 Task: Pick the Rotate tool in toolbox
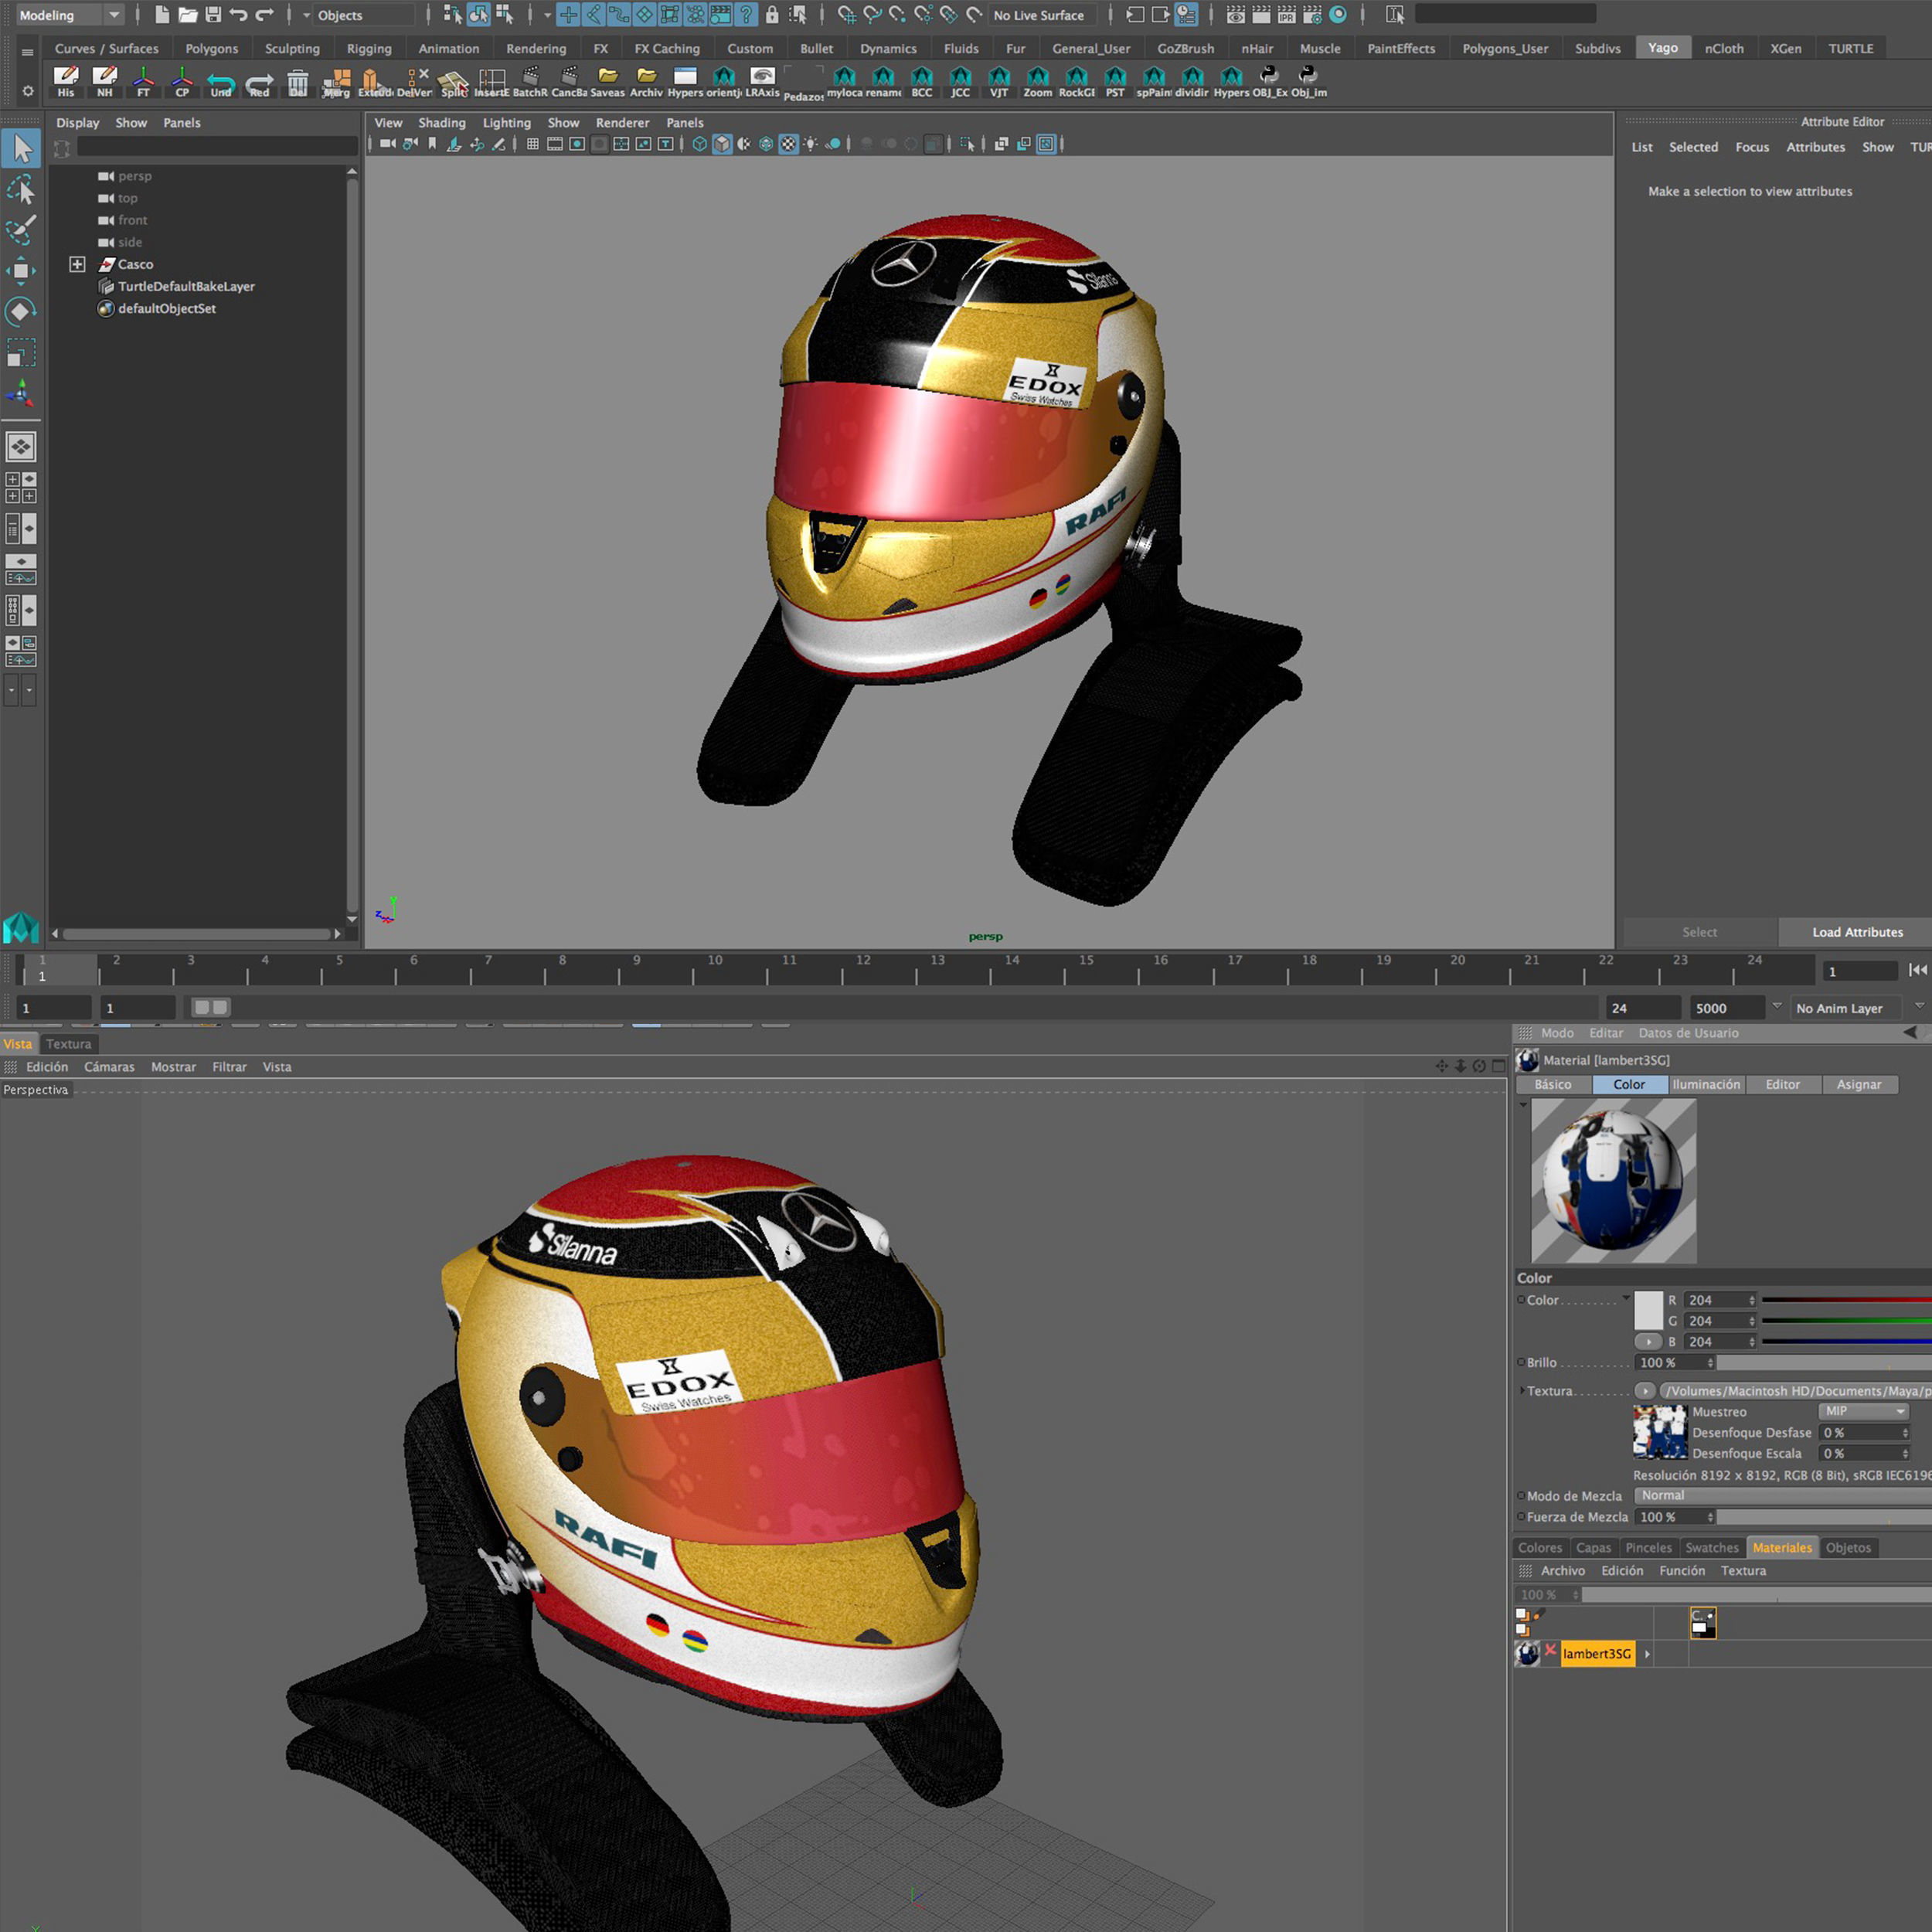pyautogui.click(x=21, y=311)
